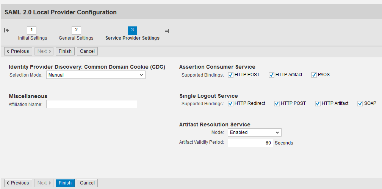Image resolution: width=382 pixels, height=189 pixels.
Task: Click the top Cancel button
Action: pyautogui.click(x=87, y=51)
